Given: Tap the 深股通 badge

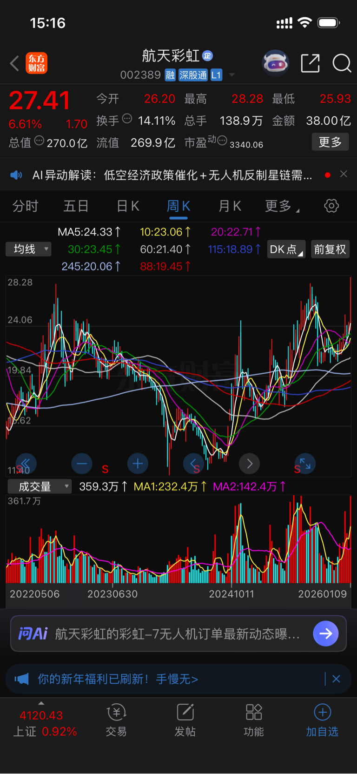Looking at the screenshot, I should coord(193,75).
